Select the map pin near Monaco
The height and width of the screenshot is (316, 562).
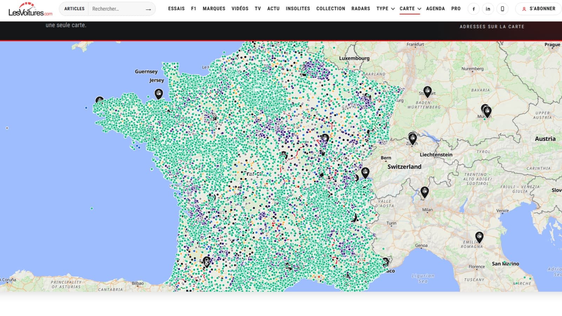point(386,261)
